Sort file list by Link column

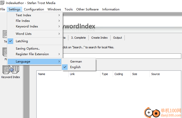point(84,74)
